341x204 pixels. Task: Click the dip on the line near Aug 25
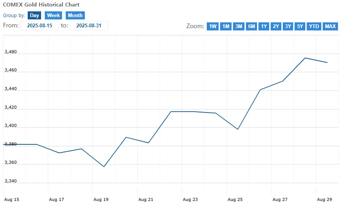click(238, 129)
